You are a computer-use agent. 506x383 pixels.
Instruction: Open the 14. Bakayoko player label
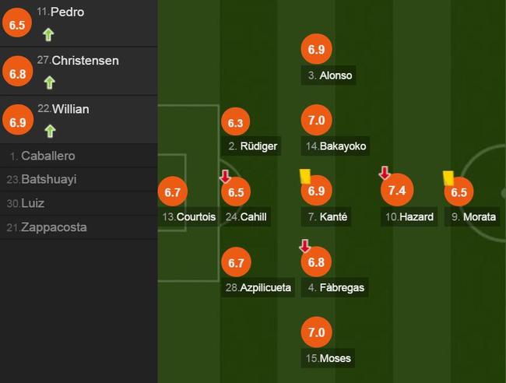pyautogui.click(x=336, y=146)
